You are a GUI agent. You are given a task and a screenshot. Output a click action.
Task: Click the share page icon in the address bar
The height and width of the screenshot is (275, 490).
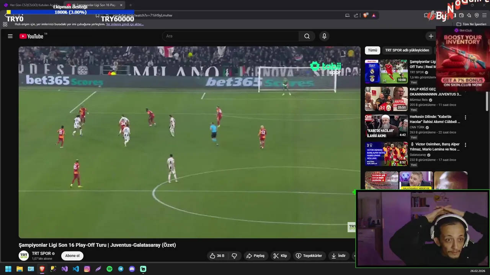tap(356, 15)
